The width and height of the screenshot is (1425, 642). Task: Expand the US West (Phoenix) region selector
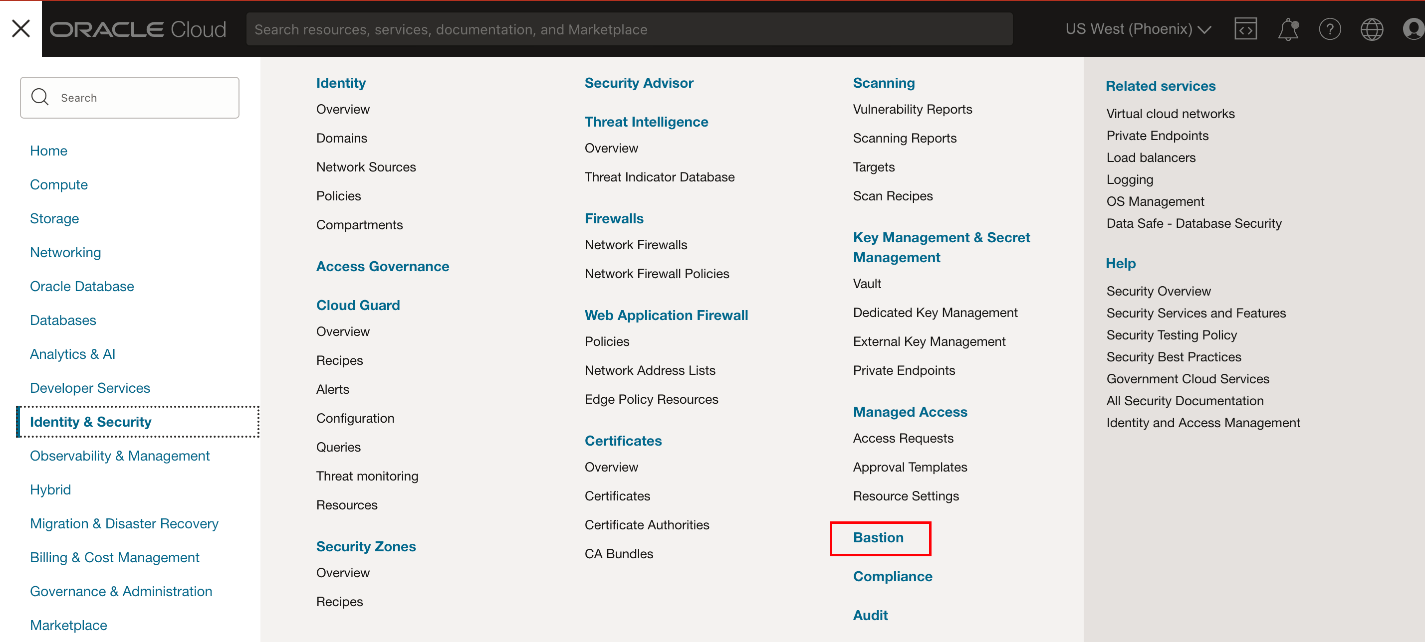(x=1139, y=29)
